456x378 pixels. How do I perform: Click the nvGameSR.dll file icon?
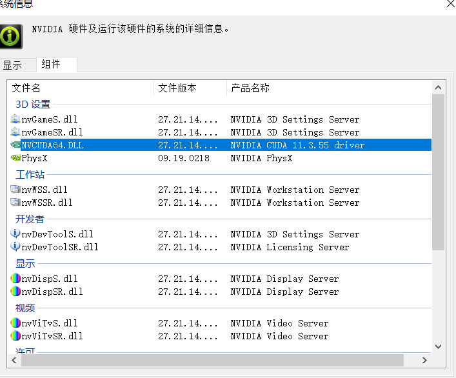click(15, 132)
